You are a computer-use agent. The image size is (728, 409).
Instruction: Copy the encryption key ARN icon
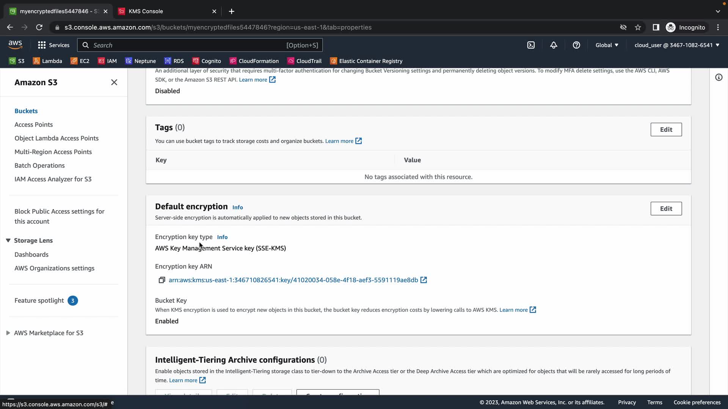point(162,280)
